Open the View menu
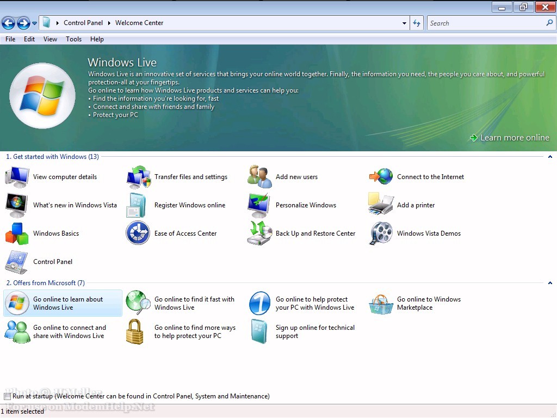 click(x=50, y=39)
